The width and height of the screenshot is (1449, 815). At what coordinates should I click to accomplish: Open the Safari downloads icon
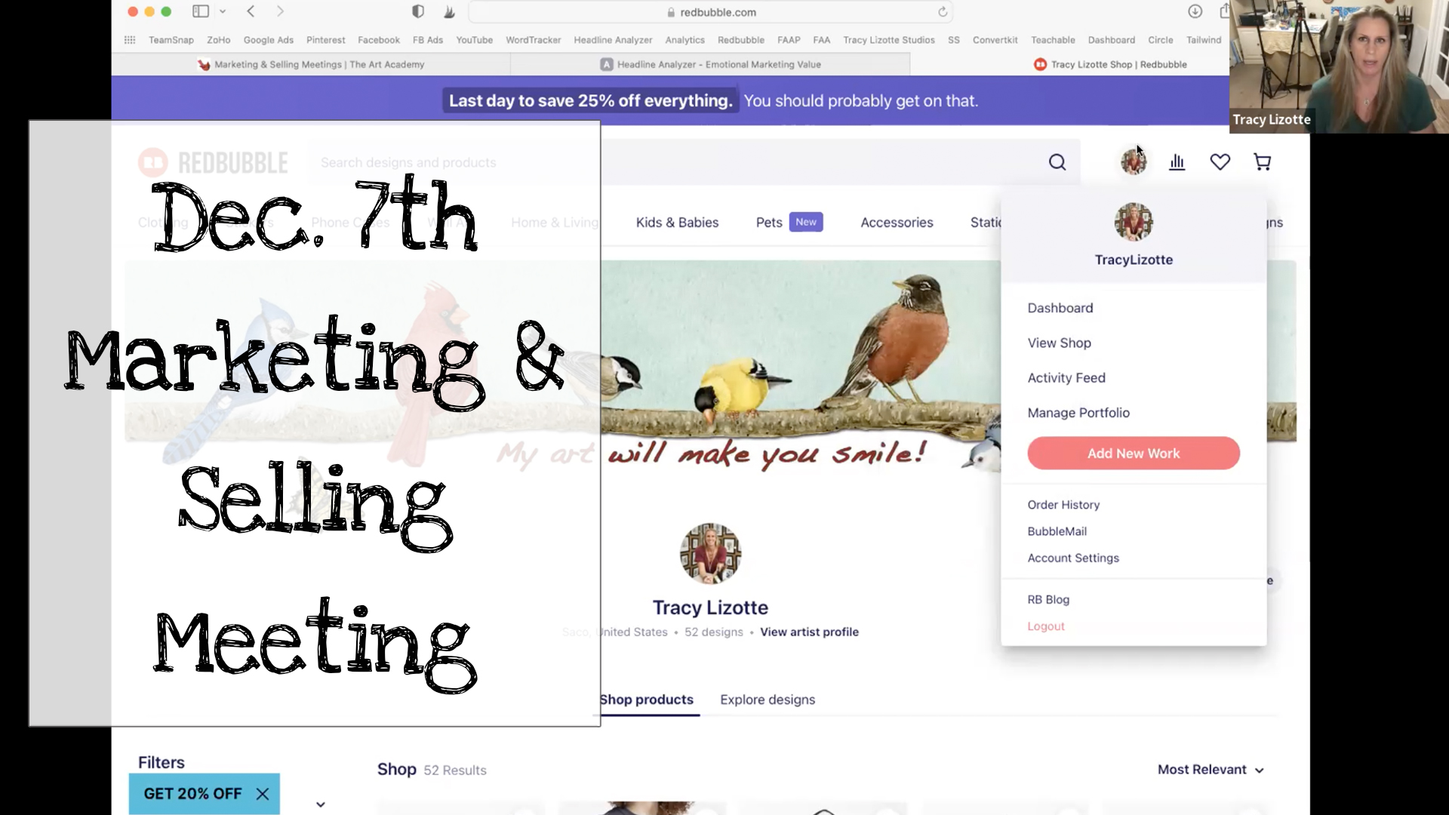(x=1195, y=11)
